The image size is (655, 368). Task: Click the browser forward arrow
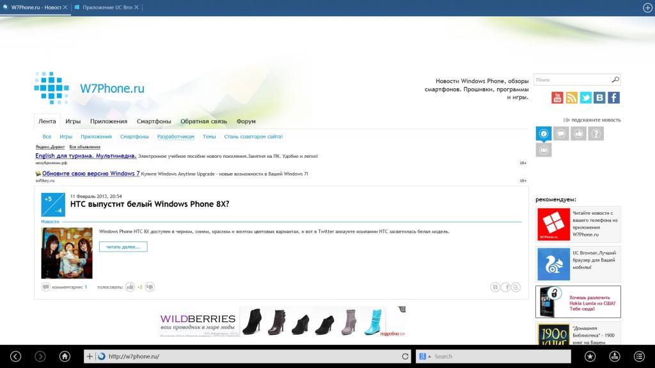(x=40, y=356)
